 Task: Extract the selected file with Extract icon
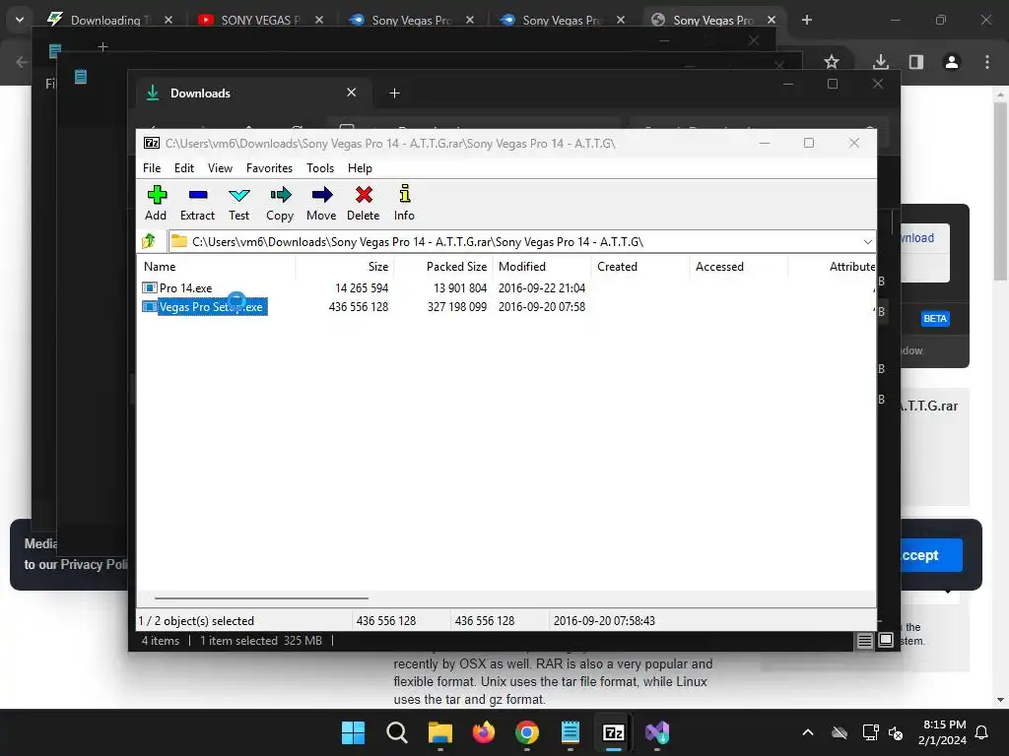click(197, 203)
